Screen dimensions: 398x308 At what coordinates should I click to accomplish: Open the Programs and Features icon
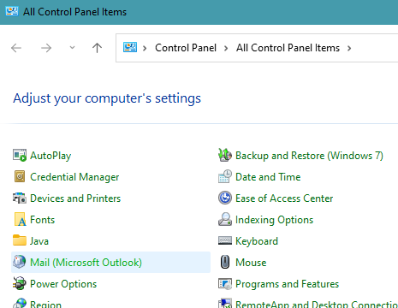[x=225, y=284]
